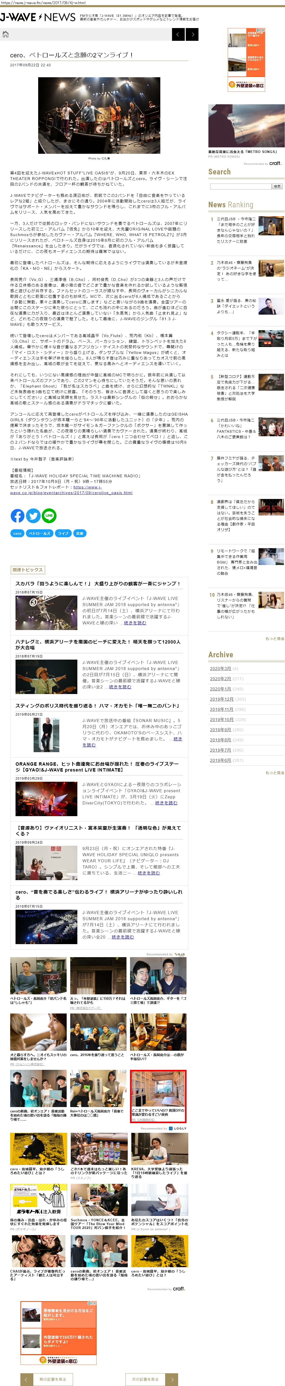This screenshot has height=1386, width=285.
Task: Click the search input field in sidebar
Action: click(x=240, y=186)
